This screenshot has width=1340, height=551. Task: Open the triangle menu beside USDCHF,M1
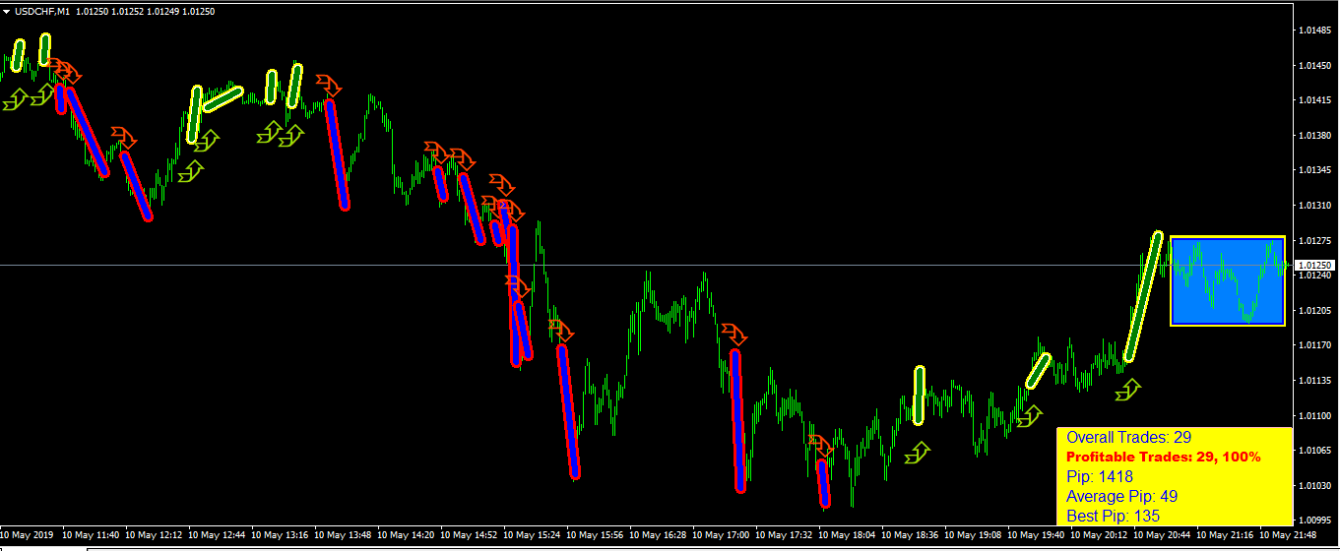[x=6, y=12]
